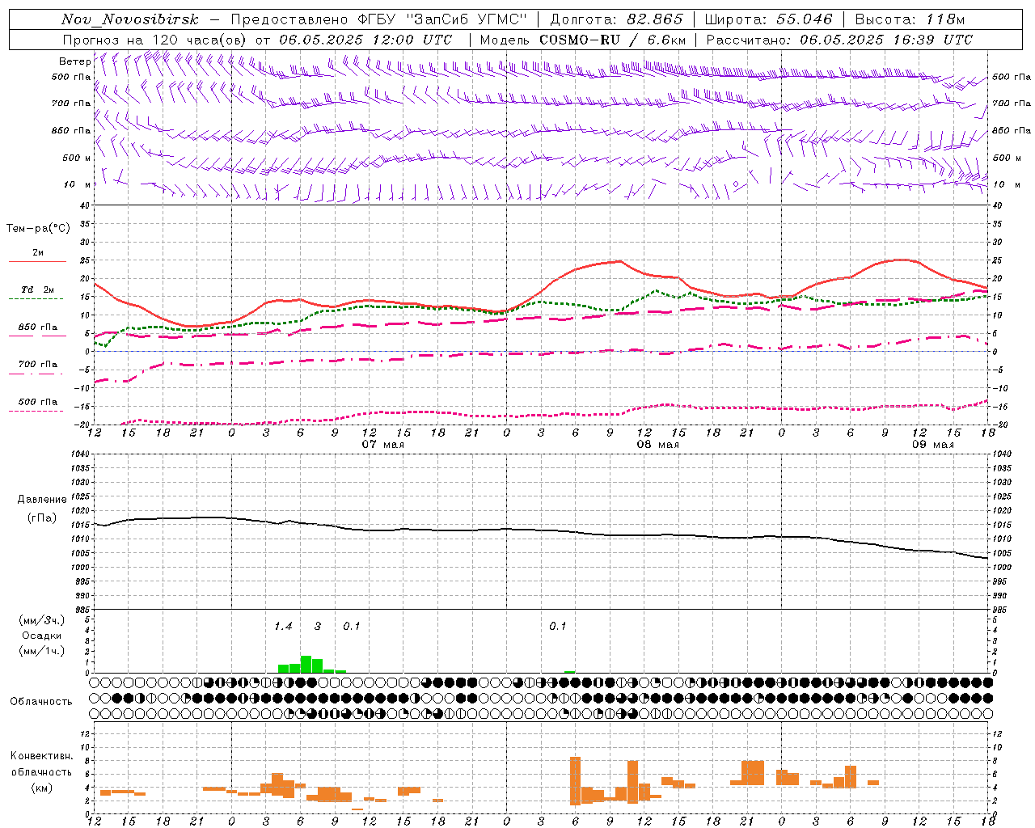
Task: Click the forecast start time 06.05.2025 12:00 UTC
Action: click(x=365, y=40)
